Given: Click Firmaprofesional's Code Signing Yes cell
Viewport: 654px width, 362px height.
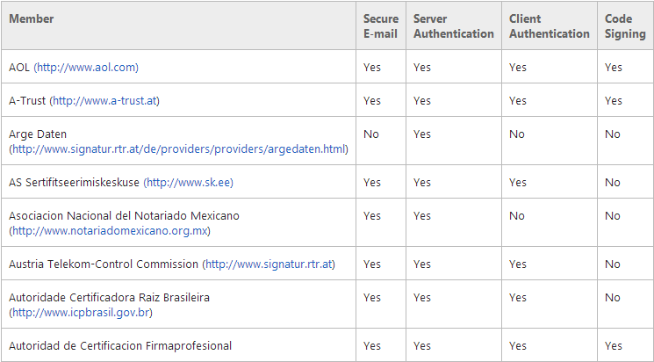Looking at the screenshot, I should pyautogui.click(x=625, y=345).
